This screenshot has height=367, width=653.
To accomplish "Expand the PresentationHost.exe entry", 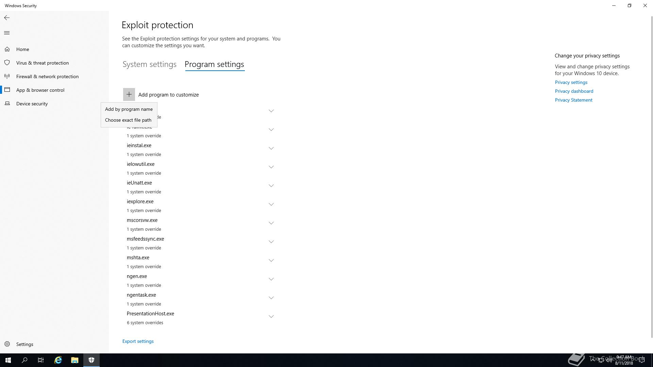I will click(271, 317).
